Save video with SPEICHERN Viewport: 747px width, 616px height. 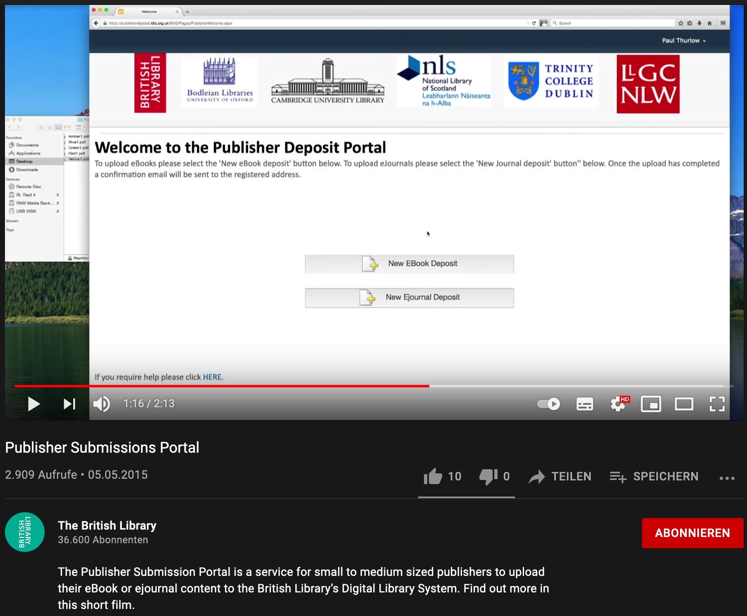coord(654,476)
